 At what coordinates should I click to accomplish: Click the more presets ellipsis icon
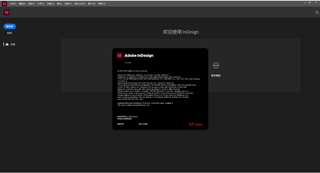click(x=216, y=65)
